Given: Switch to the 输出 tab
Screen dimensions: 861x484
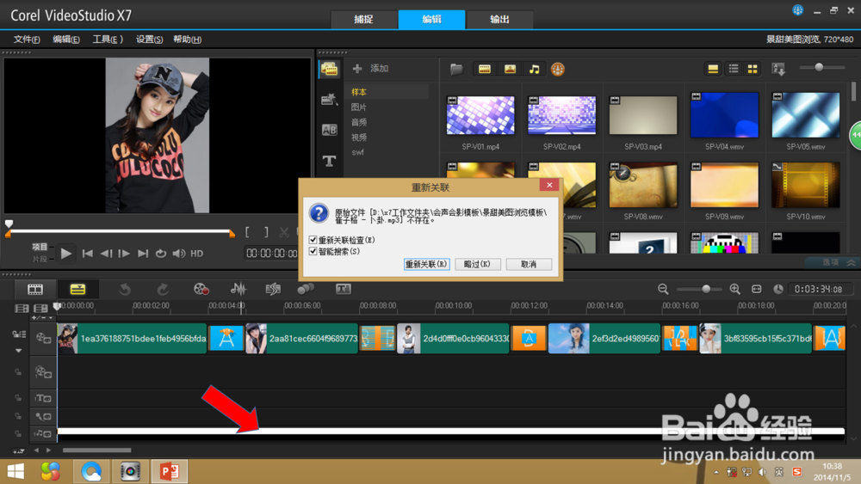Looking at the screenshot, I should 499,19.
